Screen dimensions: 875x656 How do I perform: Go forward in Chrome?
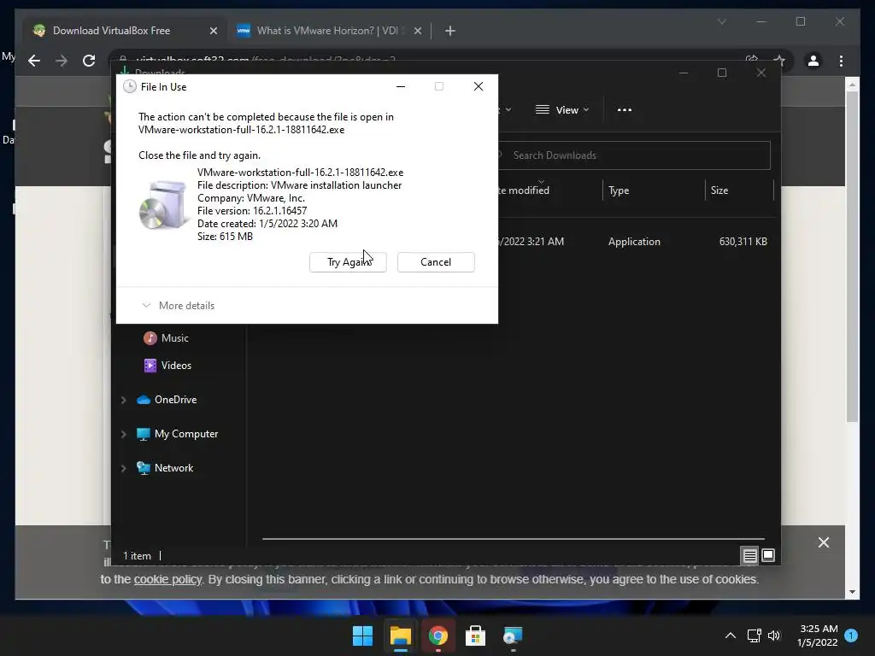point(62,61)
